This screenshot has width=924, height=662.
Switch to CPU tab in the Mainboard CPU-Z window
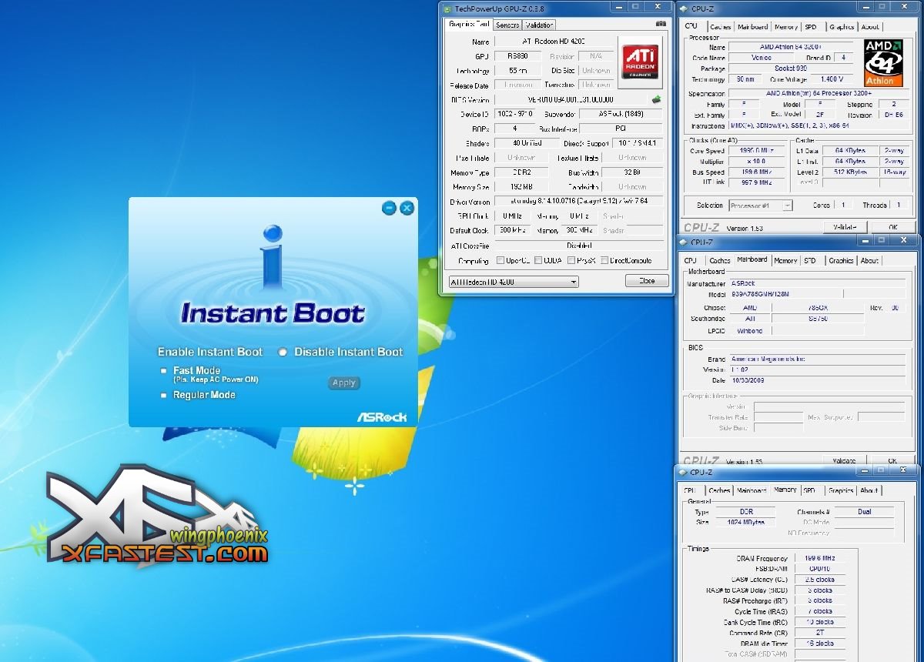(x=691, y=261)
